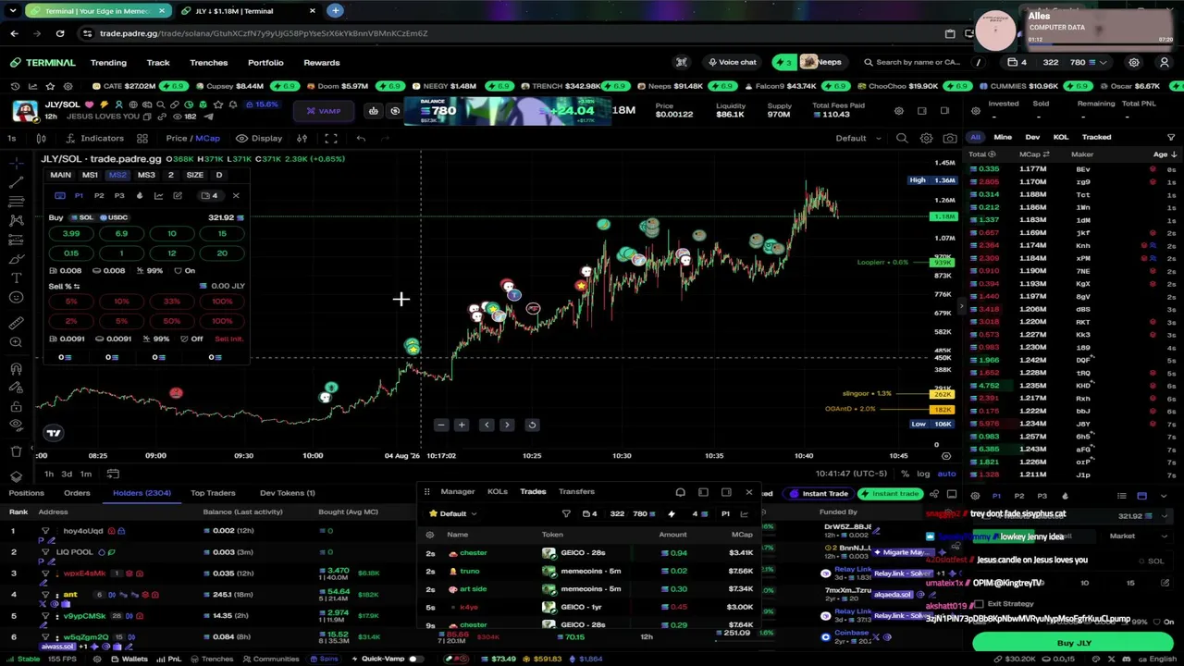The height and width of the screenshot is (666, 1184).
Task: Click the chart zoom in plus button
Action: point(462,425)
